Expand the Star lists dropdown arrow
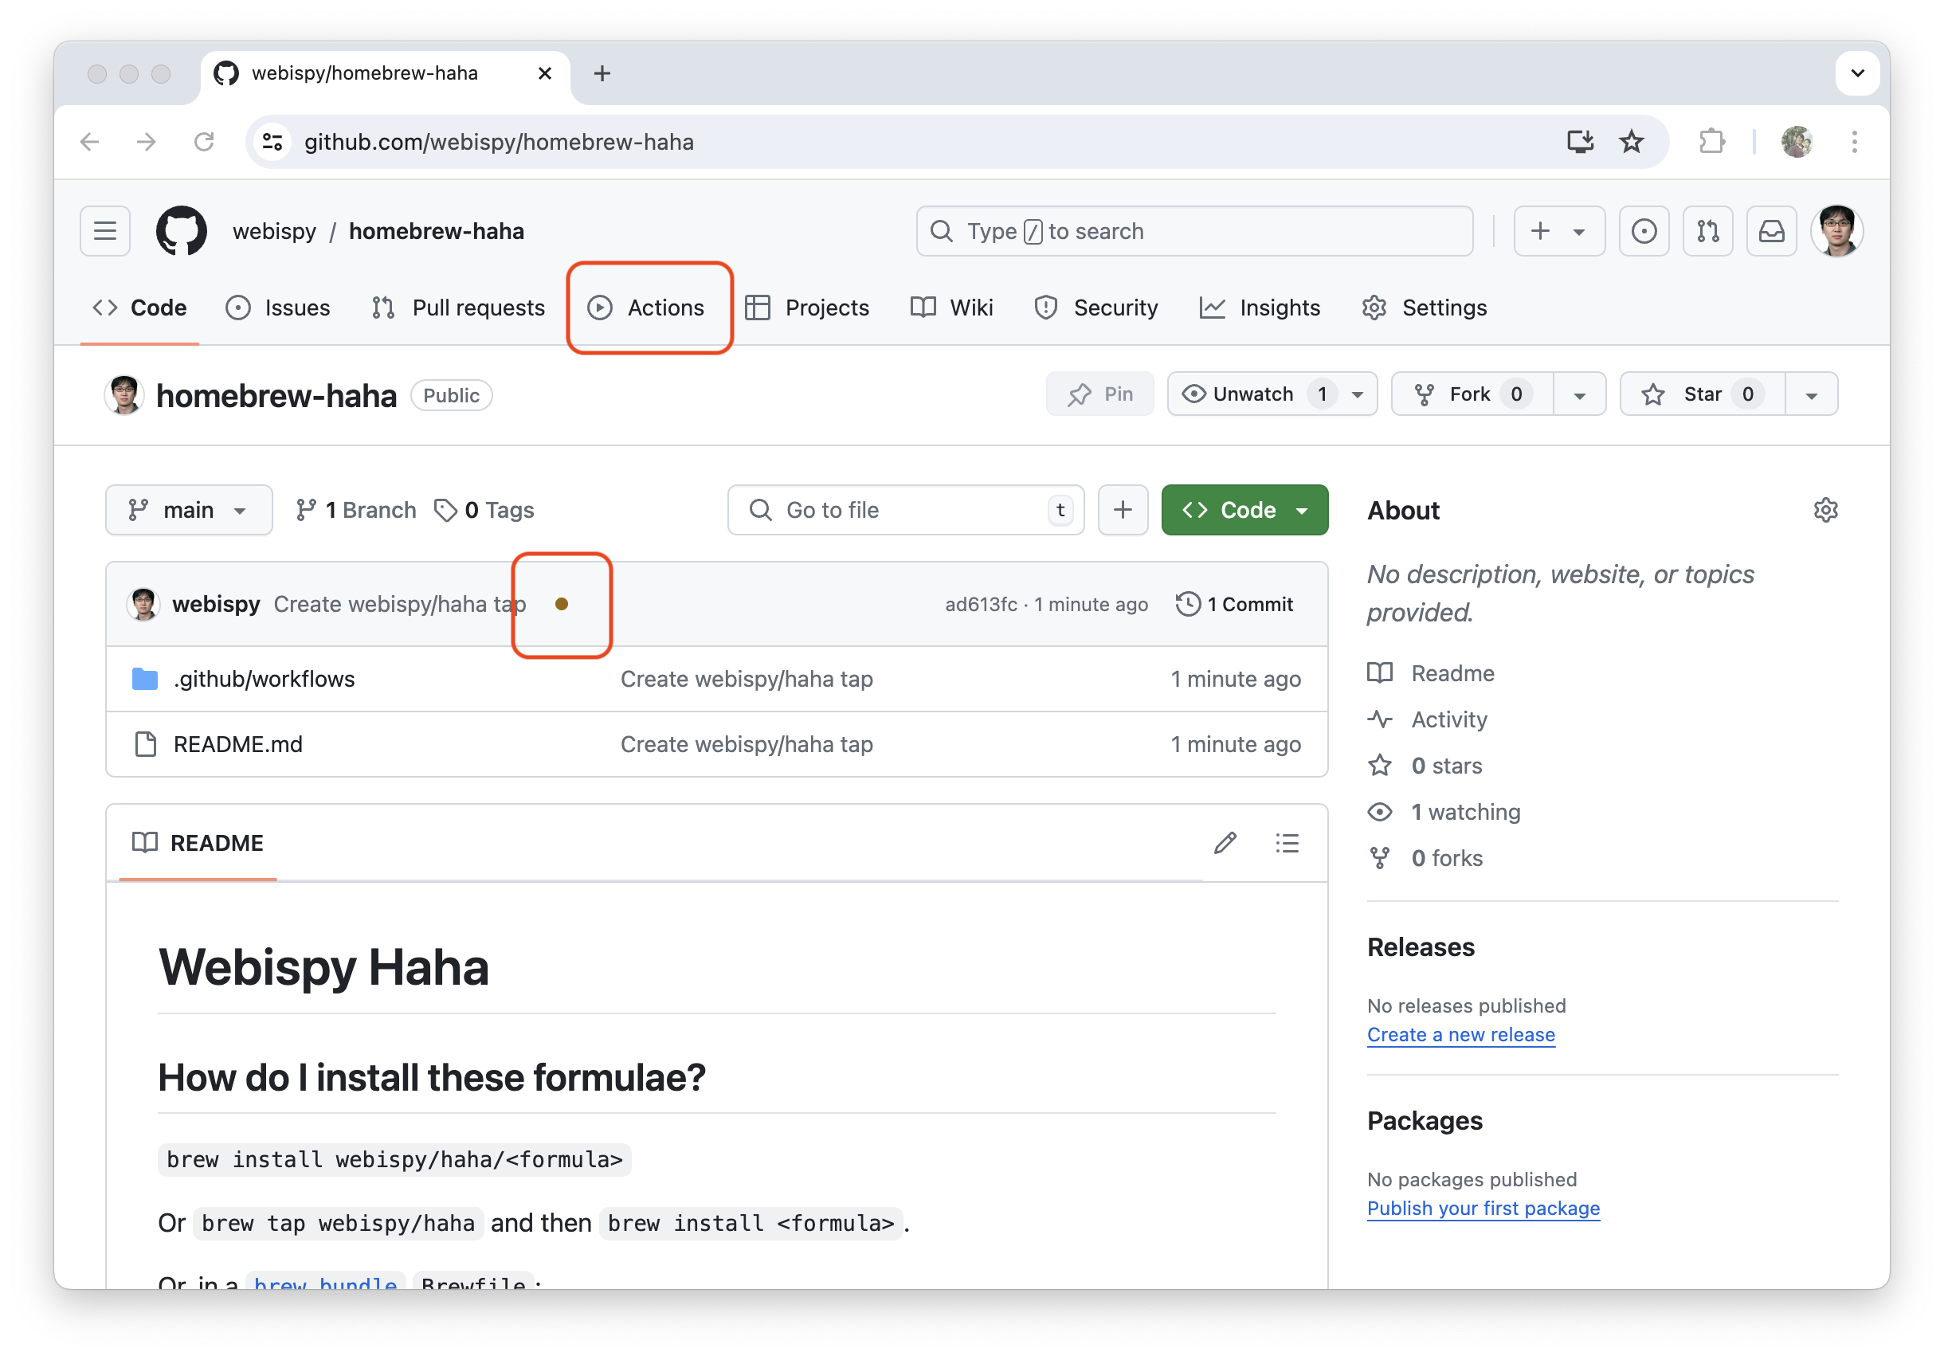The height and width of the screenshot is (1356, 1944). coord(1812,394)
